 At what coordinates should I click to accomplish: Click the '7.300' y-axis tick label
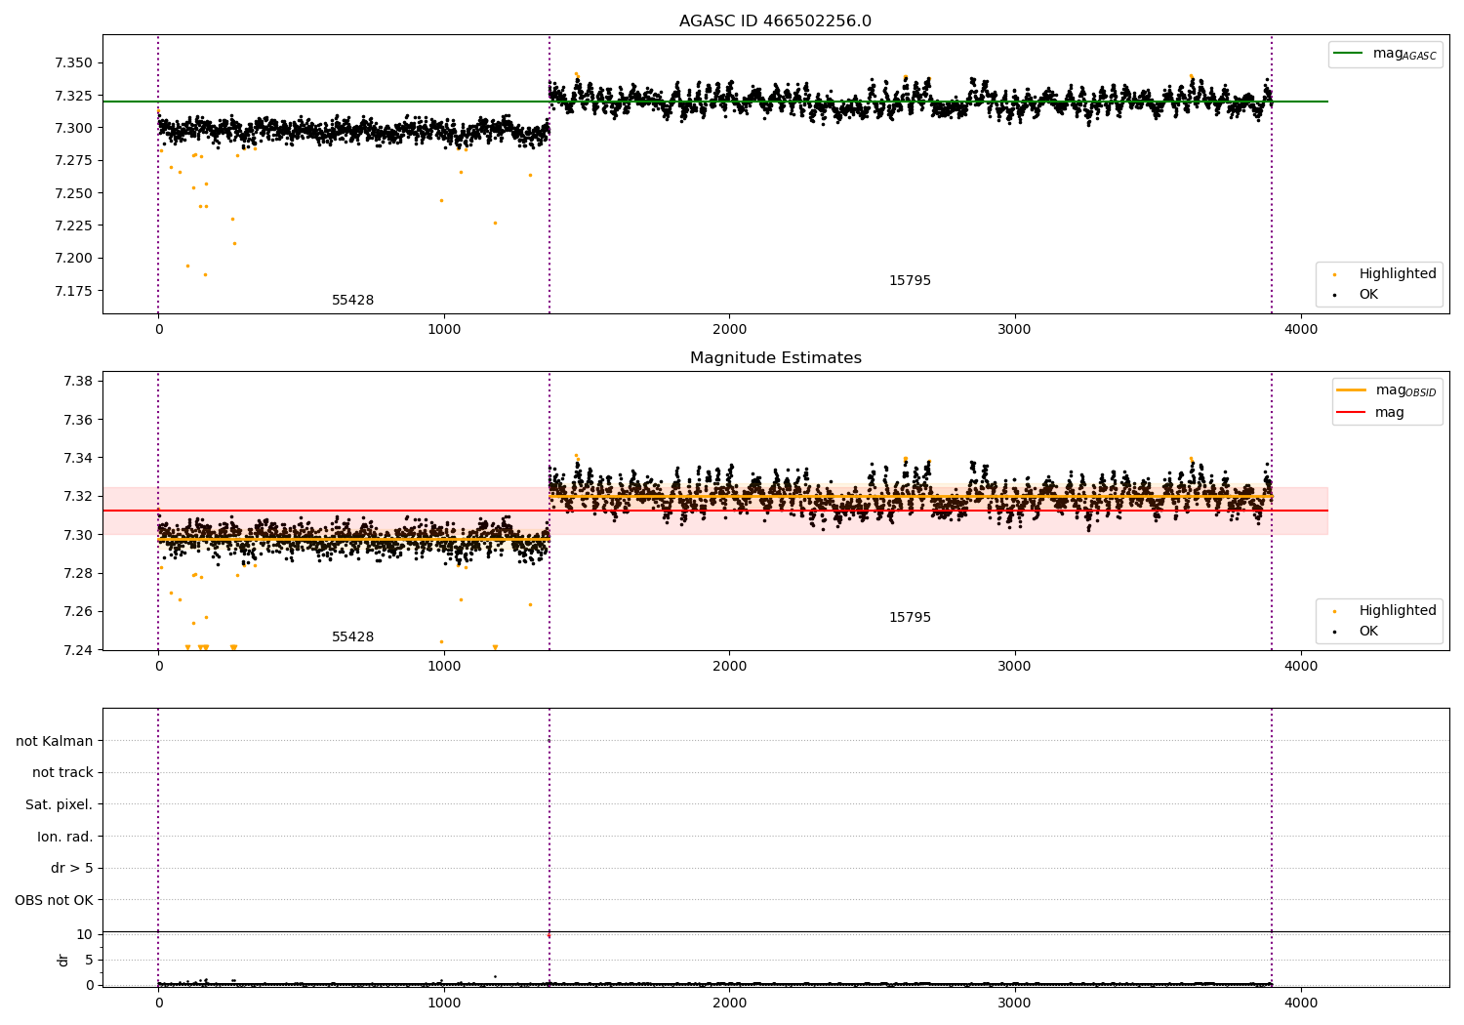coord(73,128)
